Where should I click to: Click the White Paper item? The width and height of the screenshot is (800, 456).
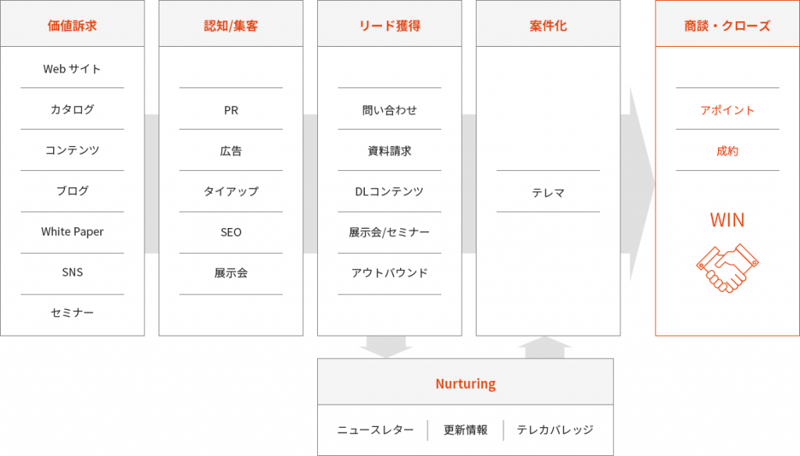(73, 232)
